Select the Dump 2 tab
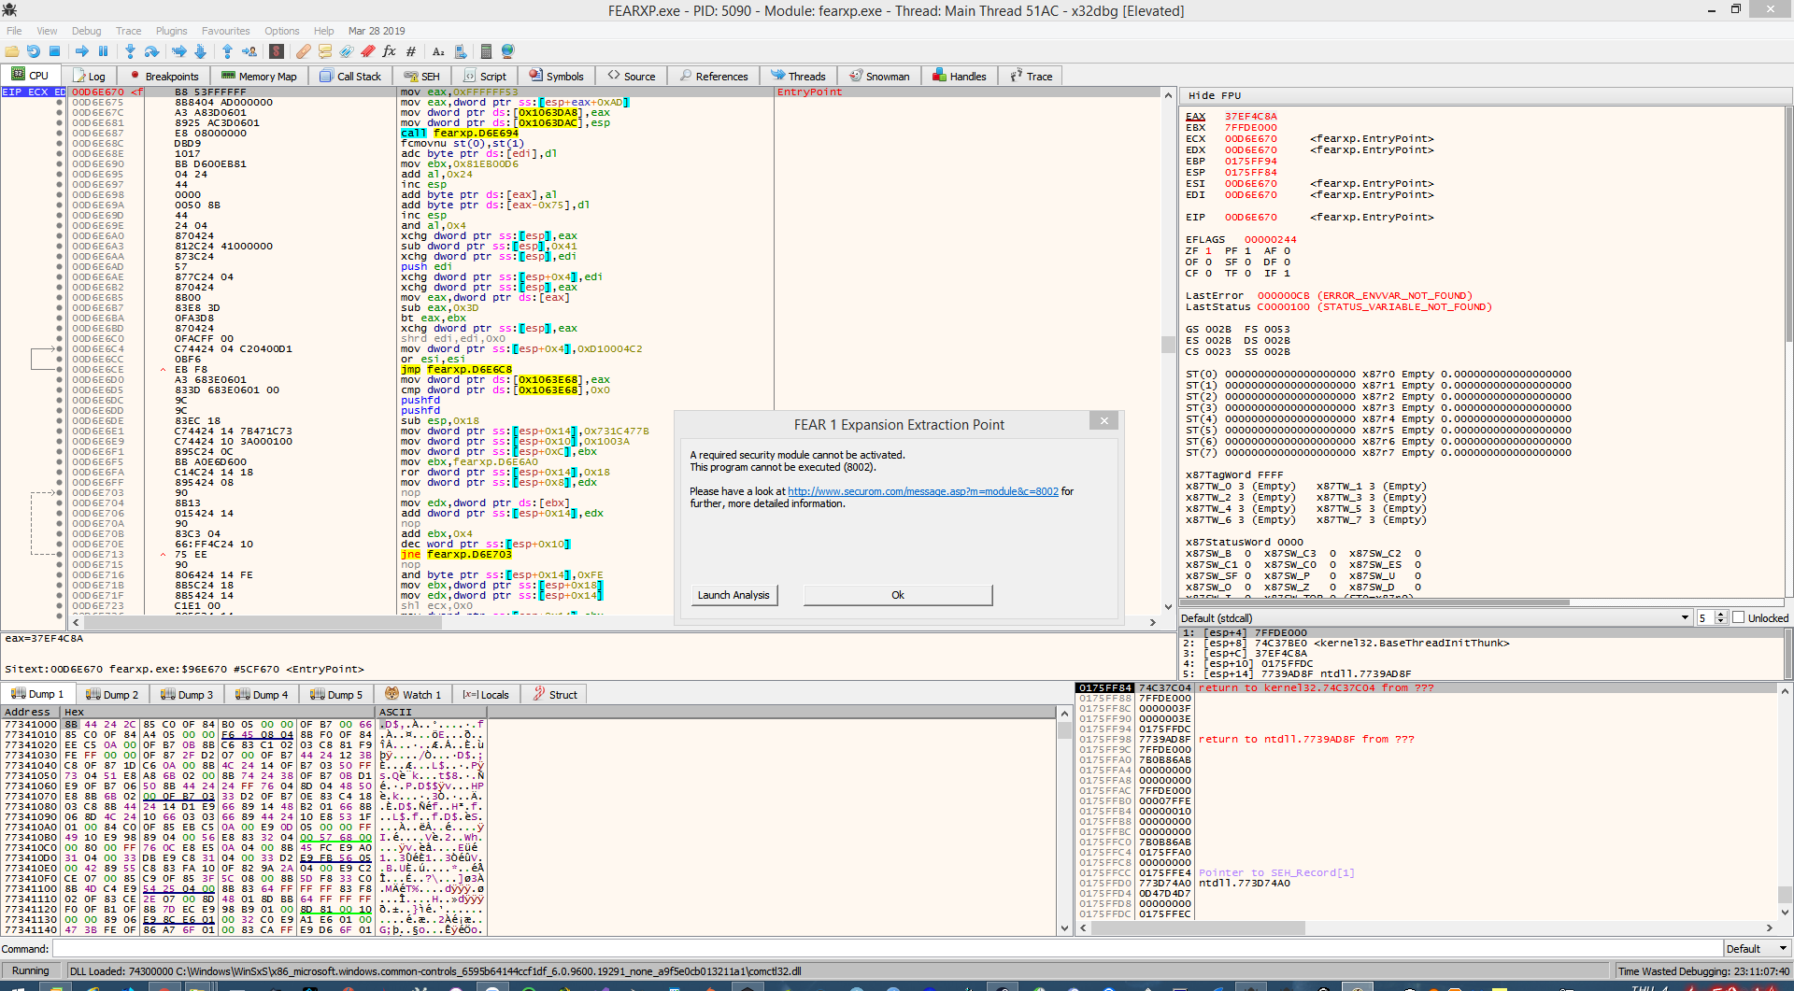Viewport: 1794px width, 991px height. (112, 695)
